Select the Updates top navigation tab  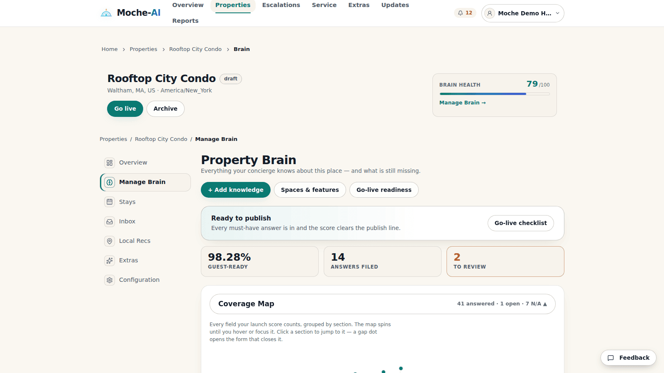[x=395, y=5]
